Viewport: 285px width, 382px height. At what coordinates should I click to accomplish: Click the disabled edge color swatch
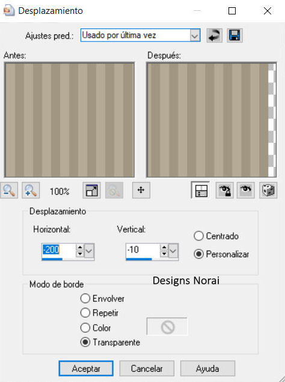[x=167, y=327]
